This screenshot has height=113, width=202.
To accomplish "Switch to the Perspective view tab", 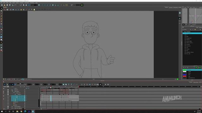I will coord(175,8).
